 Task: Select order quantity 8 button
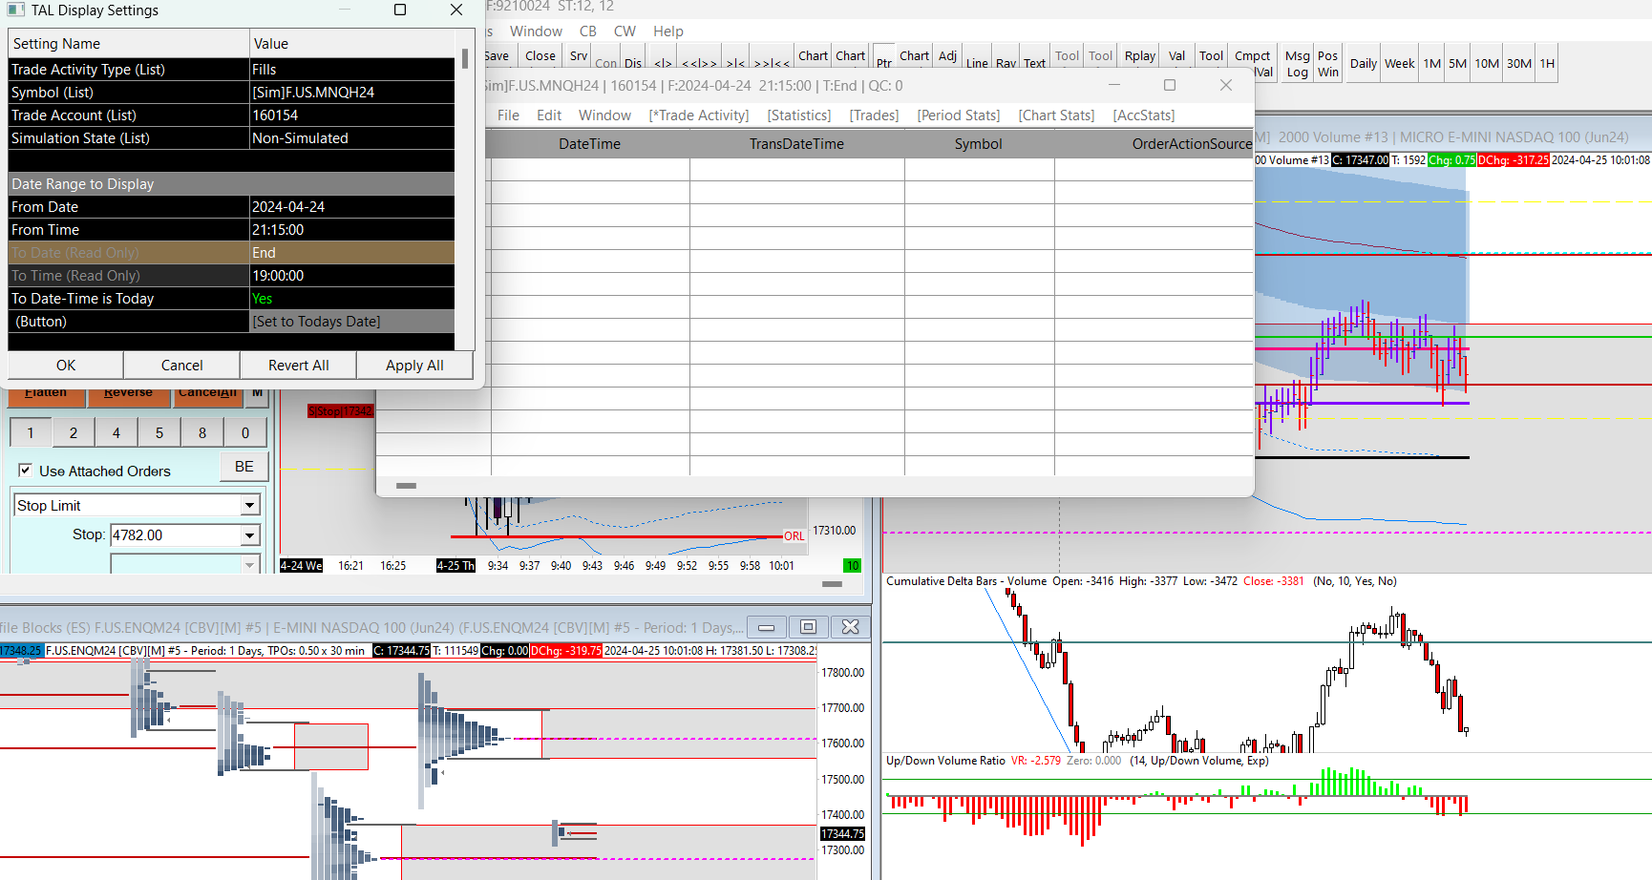202,432
